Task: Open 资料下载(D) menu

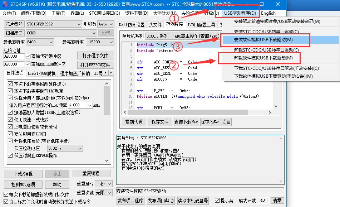Action: (x=137, y=13)
